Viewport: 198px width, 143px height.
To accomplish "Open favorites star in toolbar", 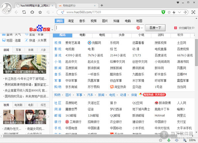I will coord(40,12).
